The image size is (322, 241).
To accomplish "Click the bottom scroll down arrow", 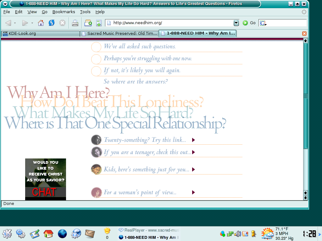I will pyautogui.click(x=305, y=198).
